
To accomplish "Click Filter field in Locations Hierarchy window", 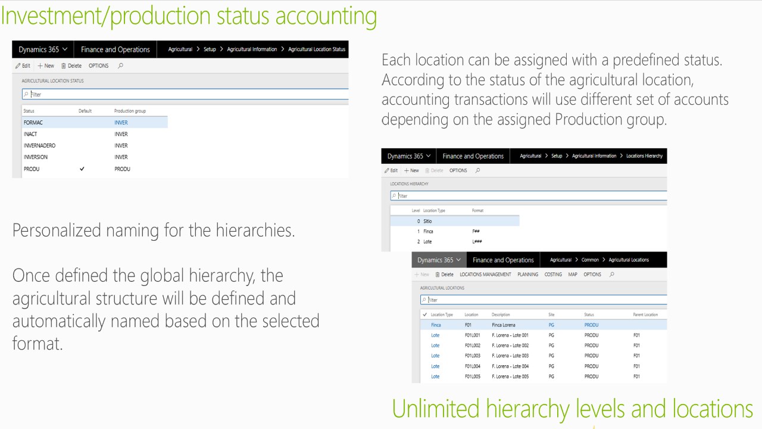I will 529,195.
